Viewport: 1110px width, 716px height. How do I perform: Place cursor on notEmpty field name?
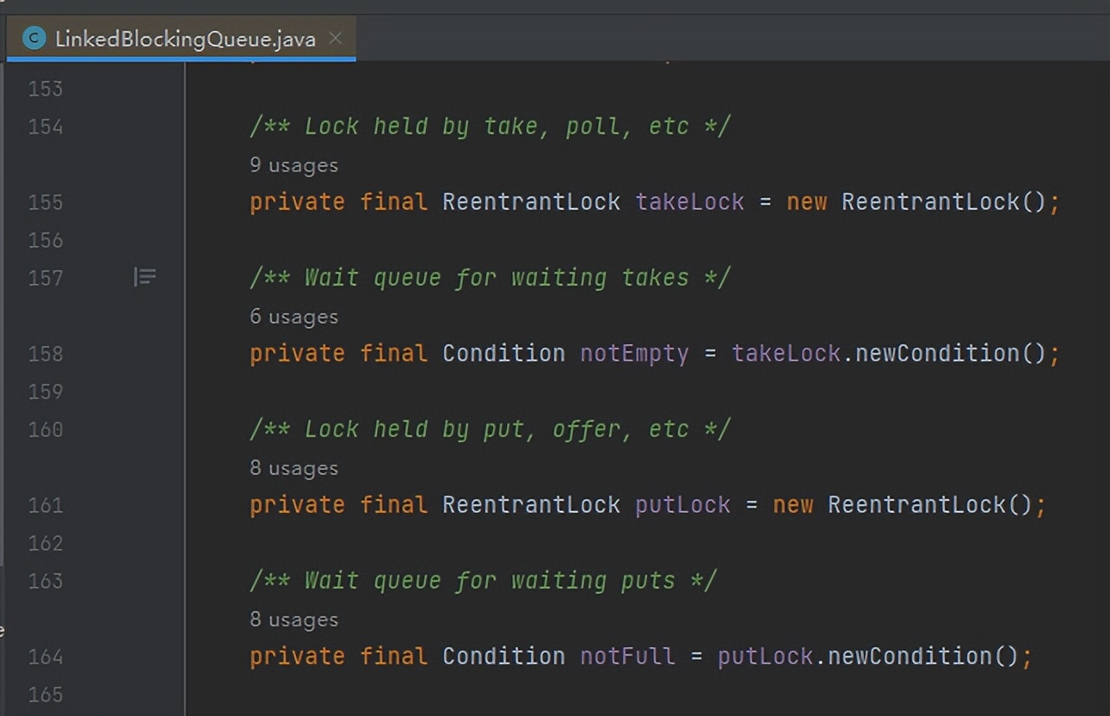point(634,354)
